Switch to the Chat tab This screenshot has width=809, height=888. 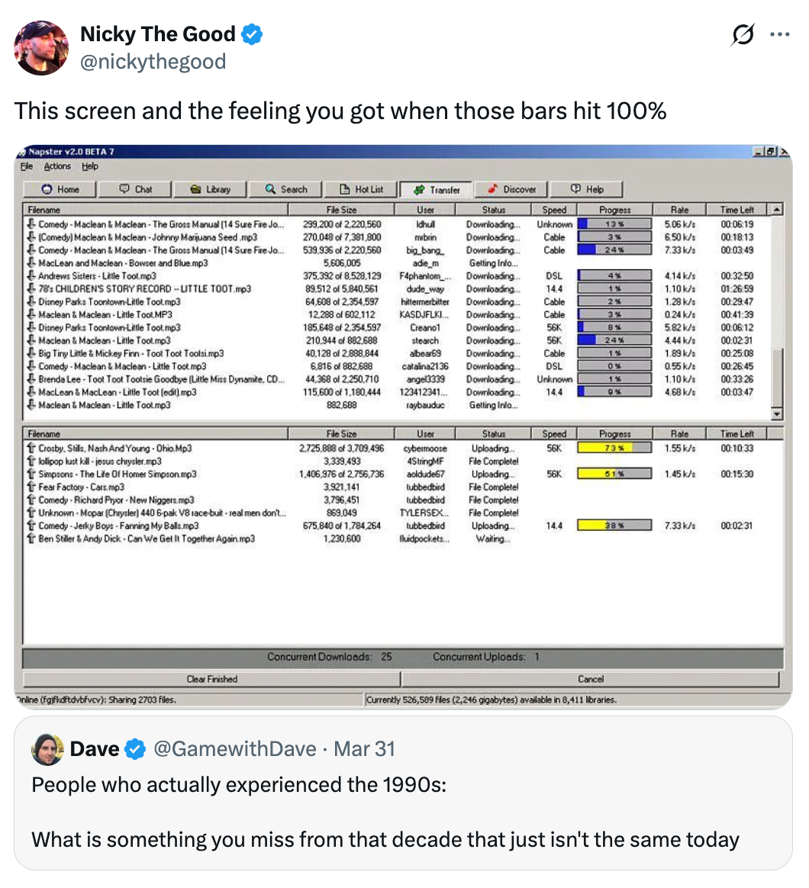point(136,189)
